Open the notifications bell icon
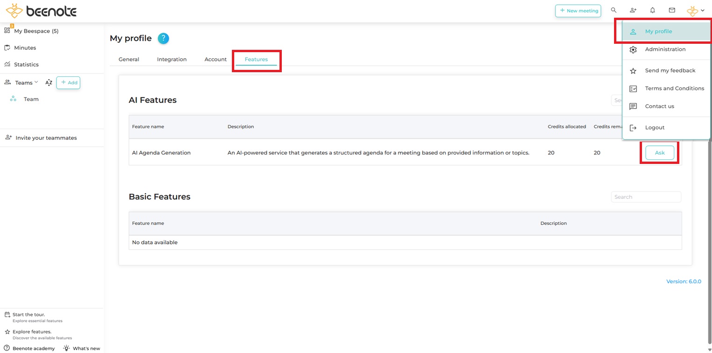 tap(652, 10)
